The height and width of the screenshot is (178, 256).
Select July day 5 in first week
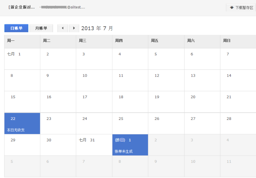[166, 59]
